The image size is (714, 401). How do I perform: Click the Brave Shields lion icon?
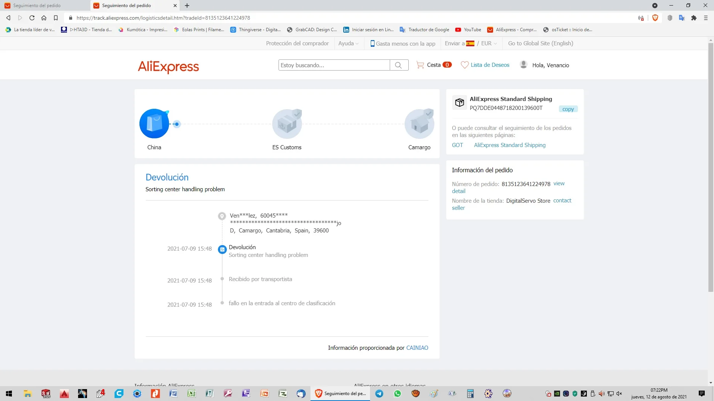[x=655, y=18]
